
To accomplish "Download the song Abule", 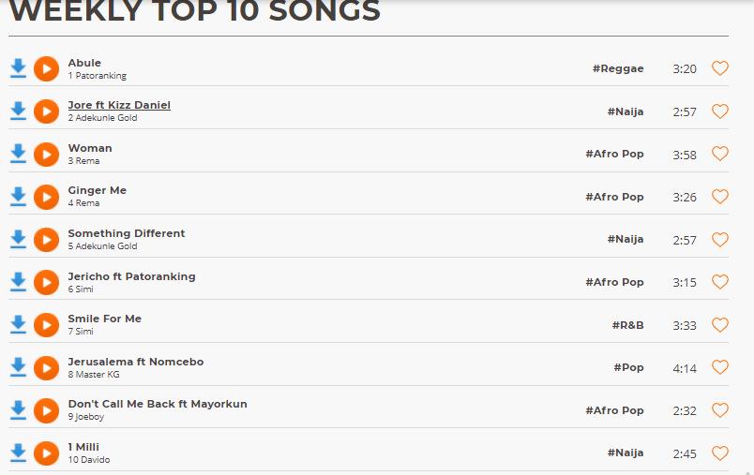I will tap(18, 68).
